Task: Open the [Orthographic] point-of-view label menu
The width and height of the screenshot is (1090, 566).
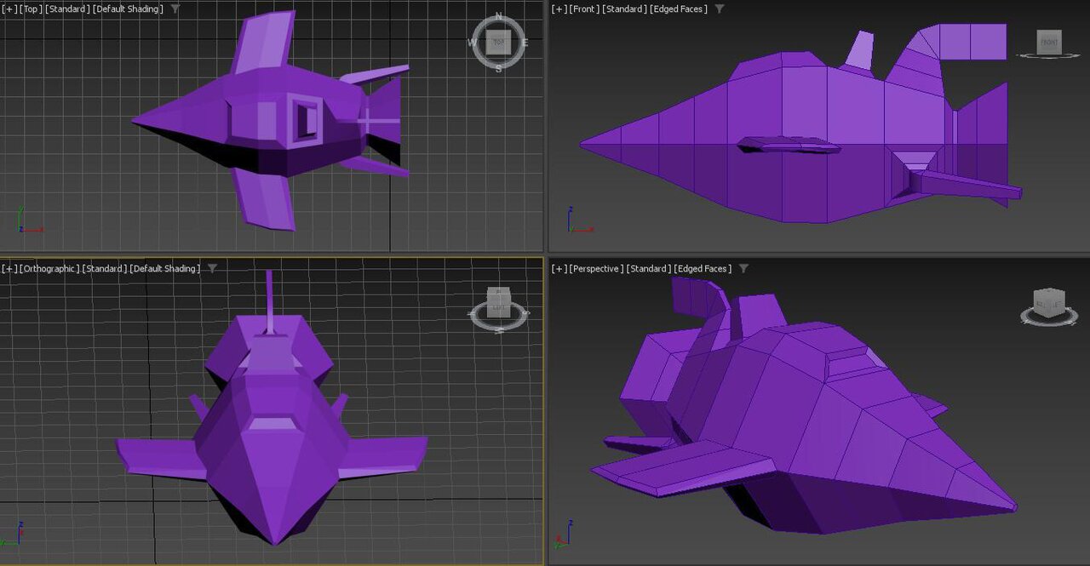Action: pyautogui.click(x=49, y=268)
